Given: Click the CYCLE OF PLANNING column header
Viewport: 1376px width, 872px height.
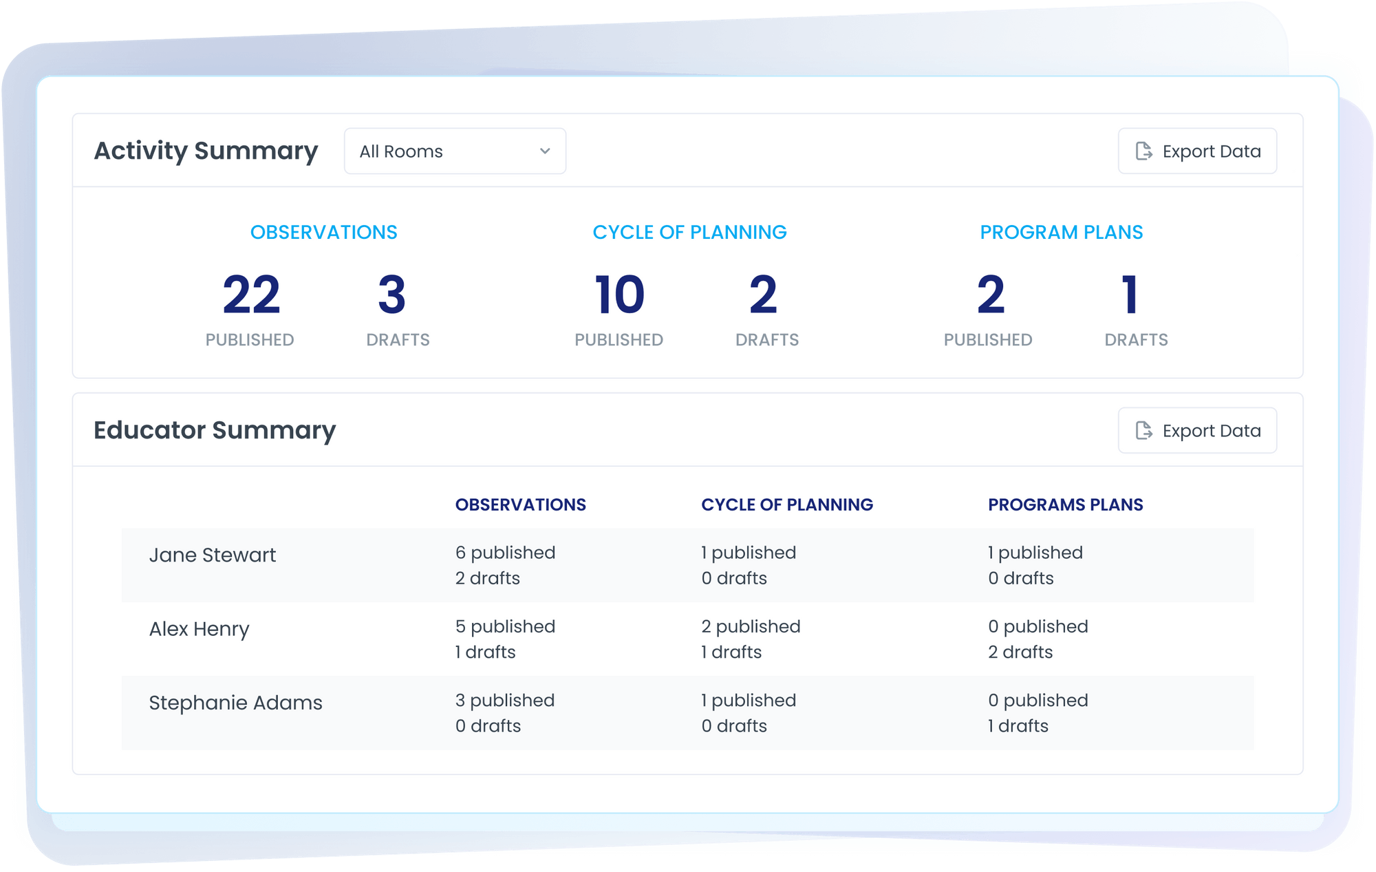Looking at the screenshot, I should point(786,504).
